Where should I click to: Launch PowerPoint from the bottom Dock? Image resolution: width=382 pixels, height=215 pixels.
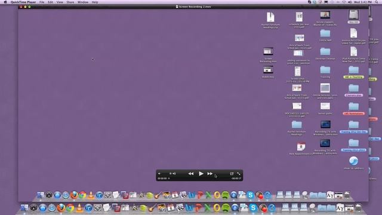coord(198,208)
